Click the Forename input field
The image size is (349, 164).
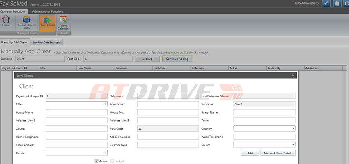(168, 104)
